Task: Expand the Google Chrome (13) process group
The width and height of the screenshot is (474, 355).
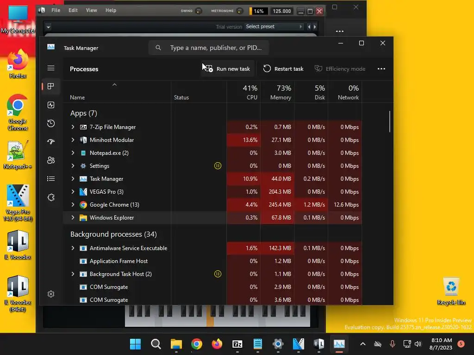Action: [73, 205]
